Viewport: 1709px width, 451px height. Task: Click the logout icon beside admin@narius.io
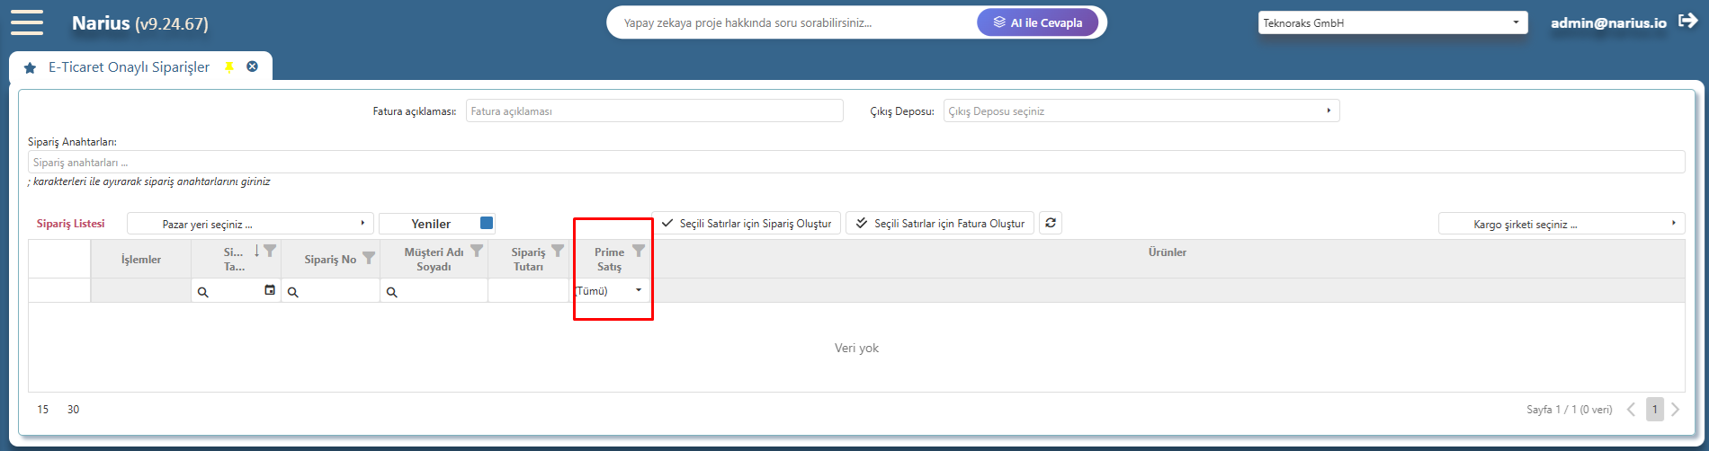(1688, 22)
